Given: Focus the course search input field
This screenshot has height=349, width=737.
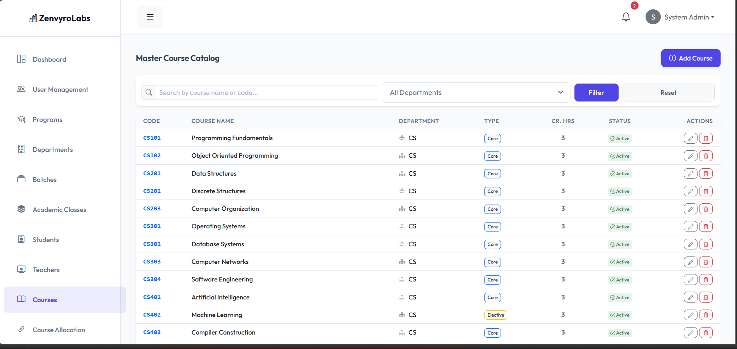Looking at the screenshot, I should pos(266,93).
